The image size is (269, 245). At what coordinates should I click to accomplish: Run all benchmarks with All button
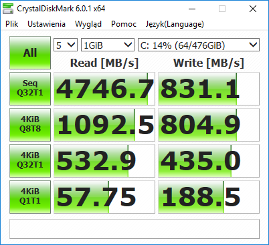pyautogui.click(x=30, y=53)
